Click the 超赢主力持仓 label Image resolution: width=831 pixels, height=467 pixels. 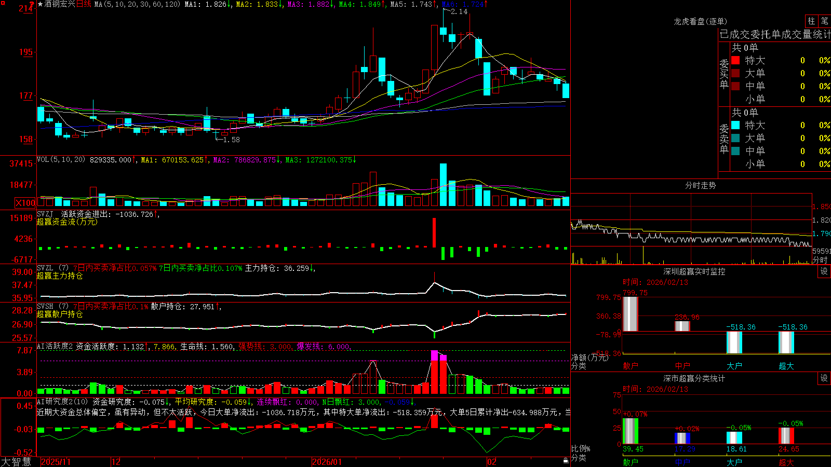pyautogui.click(x=60, y=276)
